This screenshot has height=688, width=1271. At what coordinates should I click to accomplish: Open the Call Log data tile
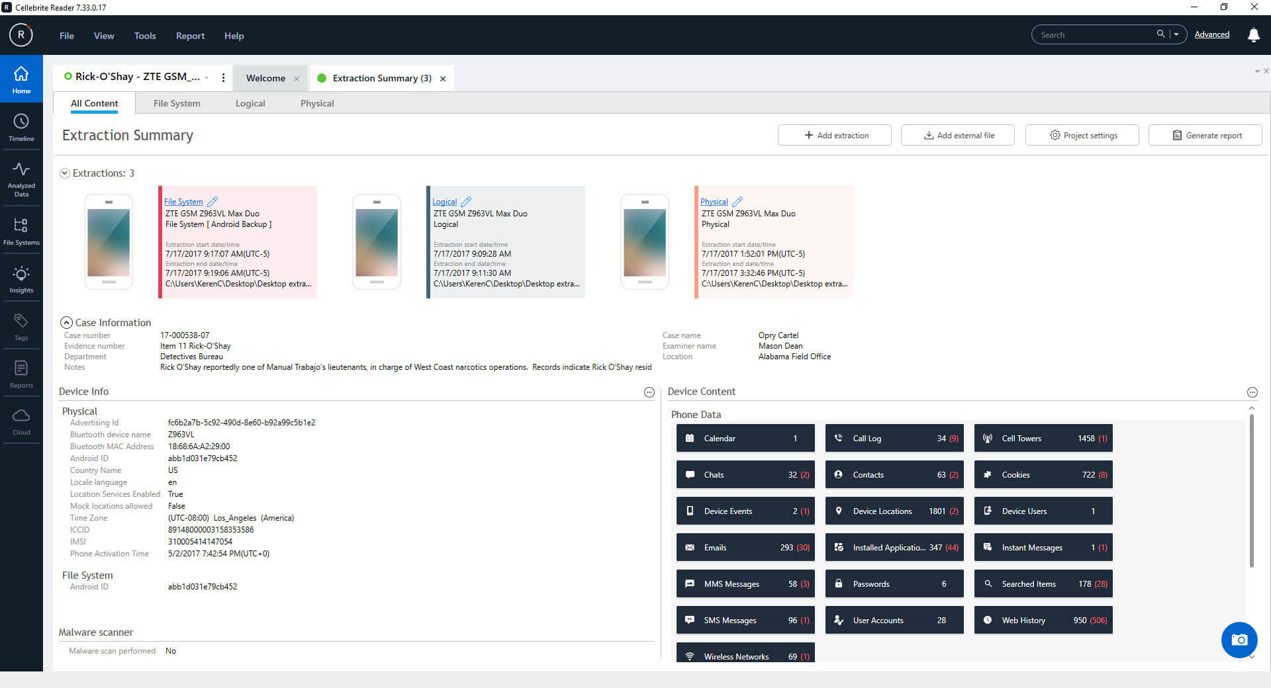click(894, 438)
